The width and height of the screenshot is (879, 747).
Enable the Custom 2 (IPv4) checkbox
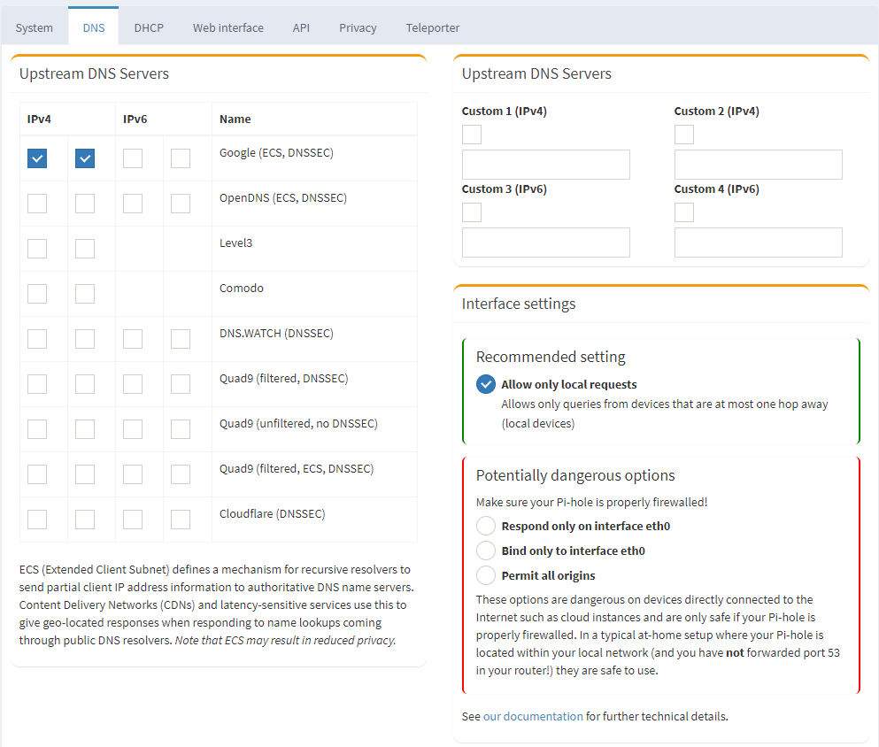684,135
